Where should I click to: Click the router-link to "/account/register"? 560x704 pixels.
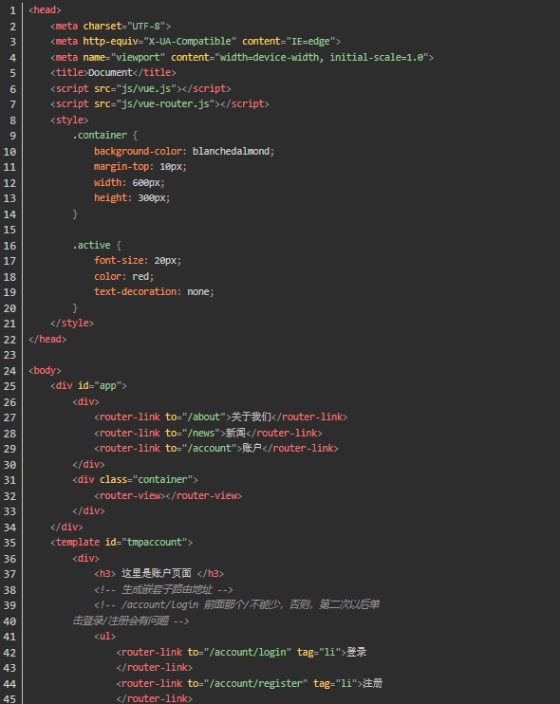click(x=250, y=684)
